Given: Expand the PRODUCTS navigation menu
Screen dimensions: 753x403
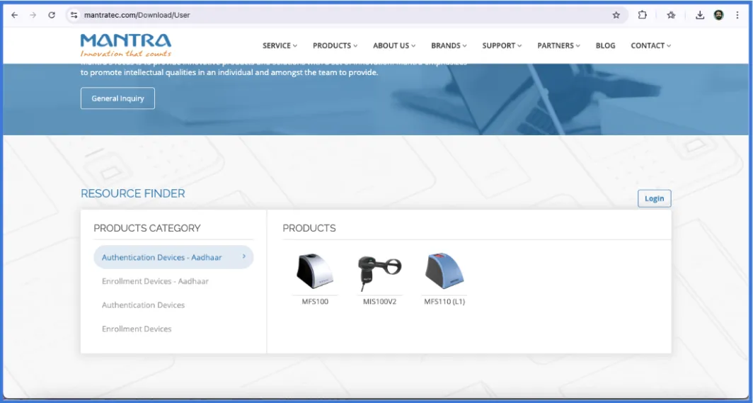Looking at the screenshot, I should [x=335, y=45].
